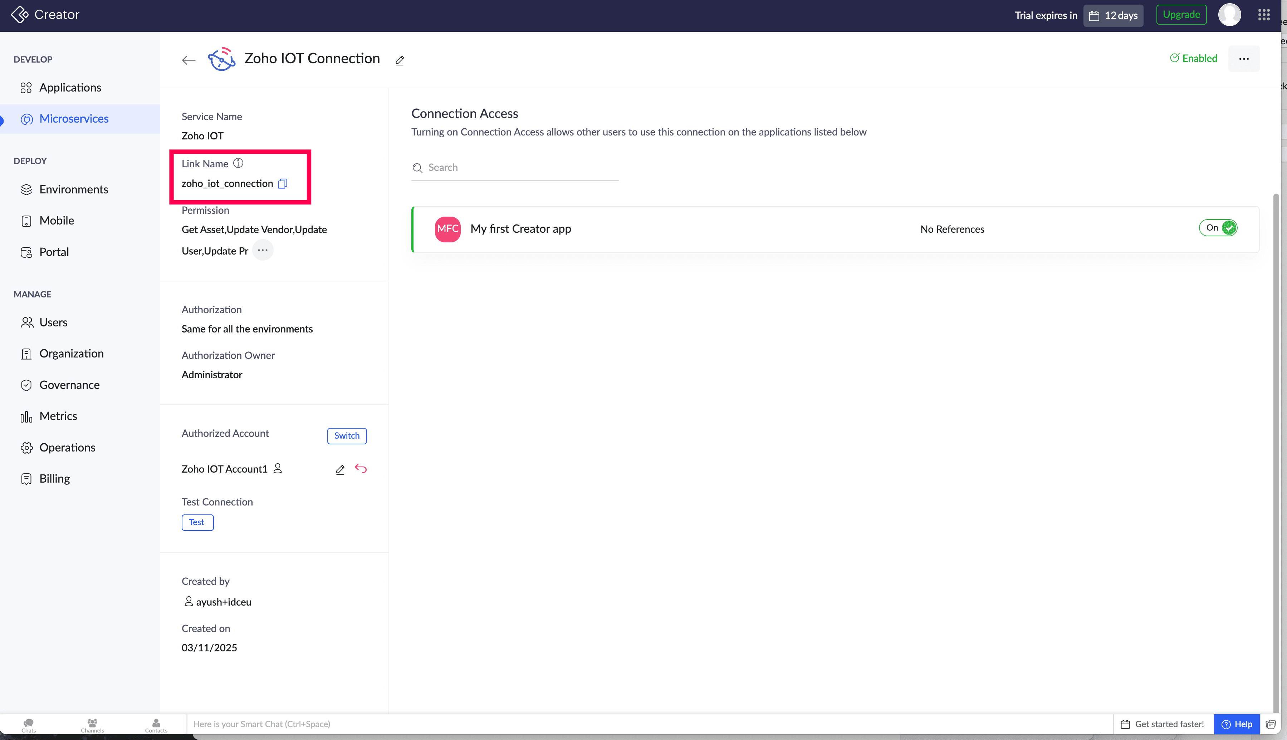Toggle off access for My first Creator app

(x=1218, y=228)
